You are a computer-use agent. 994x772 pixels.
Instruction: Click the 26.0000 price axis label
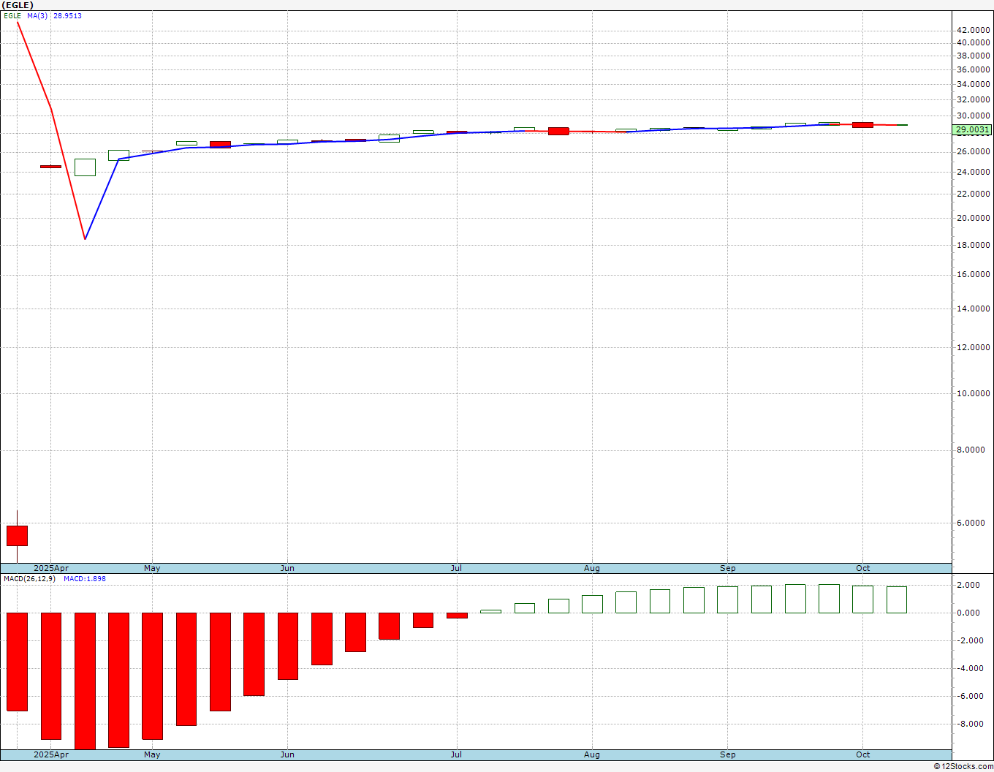tap(973, 151)
